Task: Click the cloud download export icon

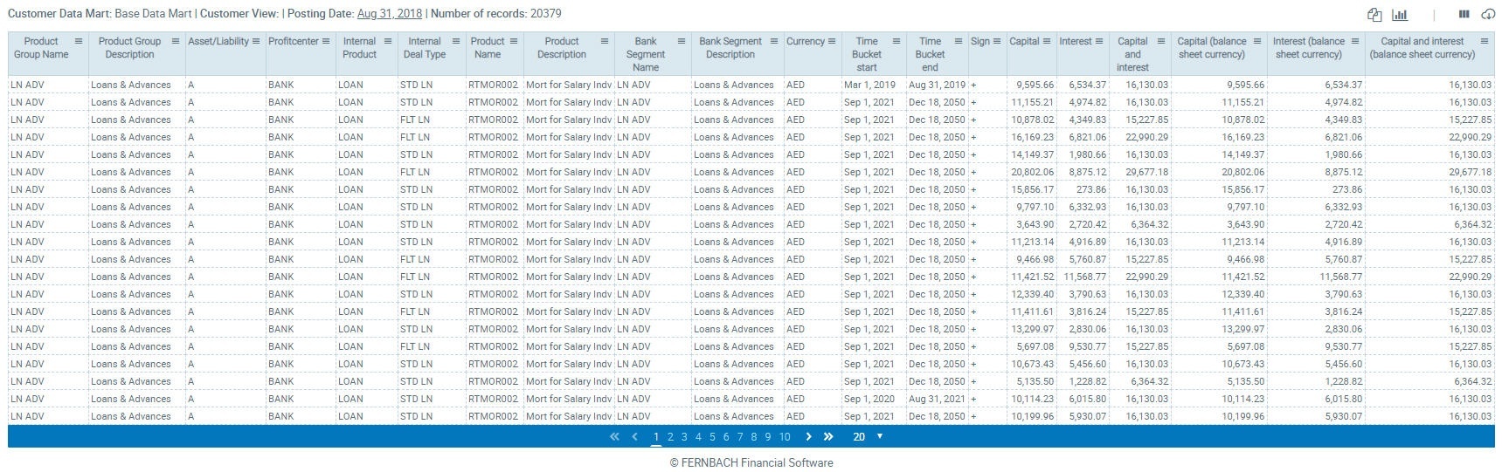Action: click(1487, 15)
